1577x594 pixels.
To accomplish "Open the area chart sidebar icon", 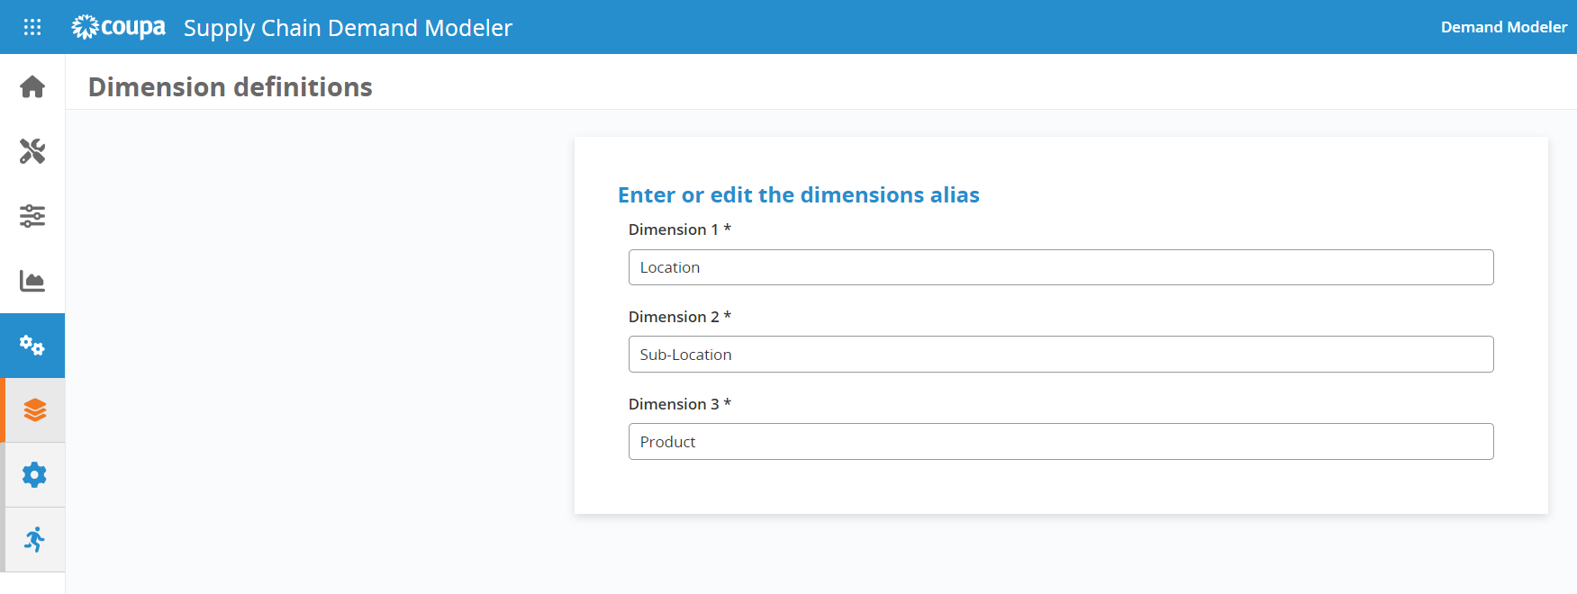I will [x=32, y=281].
